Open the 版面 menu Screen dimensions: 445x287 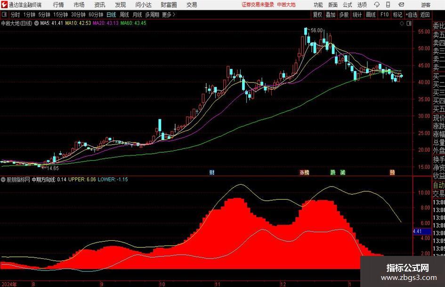pyautogui.click(x=333, y=5)
